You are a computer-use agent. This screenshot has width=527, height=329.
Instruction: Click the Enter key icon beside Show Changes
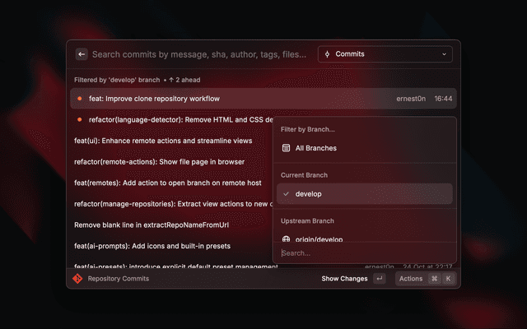[379, 279]
